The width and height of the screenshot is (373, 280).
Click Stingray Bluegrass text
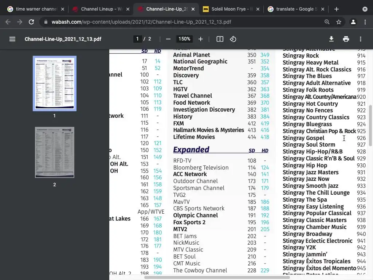[307, 124]
